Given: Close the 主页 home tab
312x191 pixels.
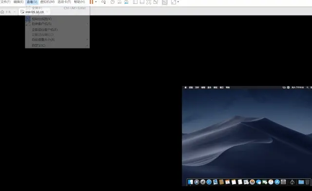Looking at the screenshot, I should click(x=15, y=12).
